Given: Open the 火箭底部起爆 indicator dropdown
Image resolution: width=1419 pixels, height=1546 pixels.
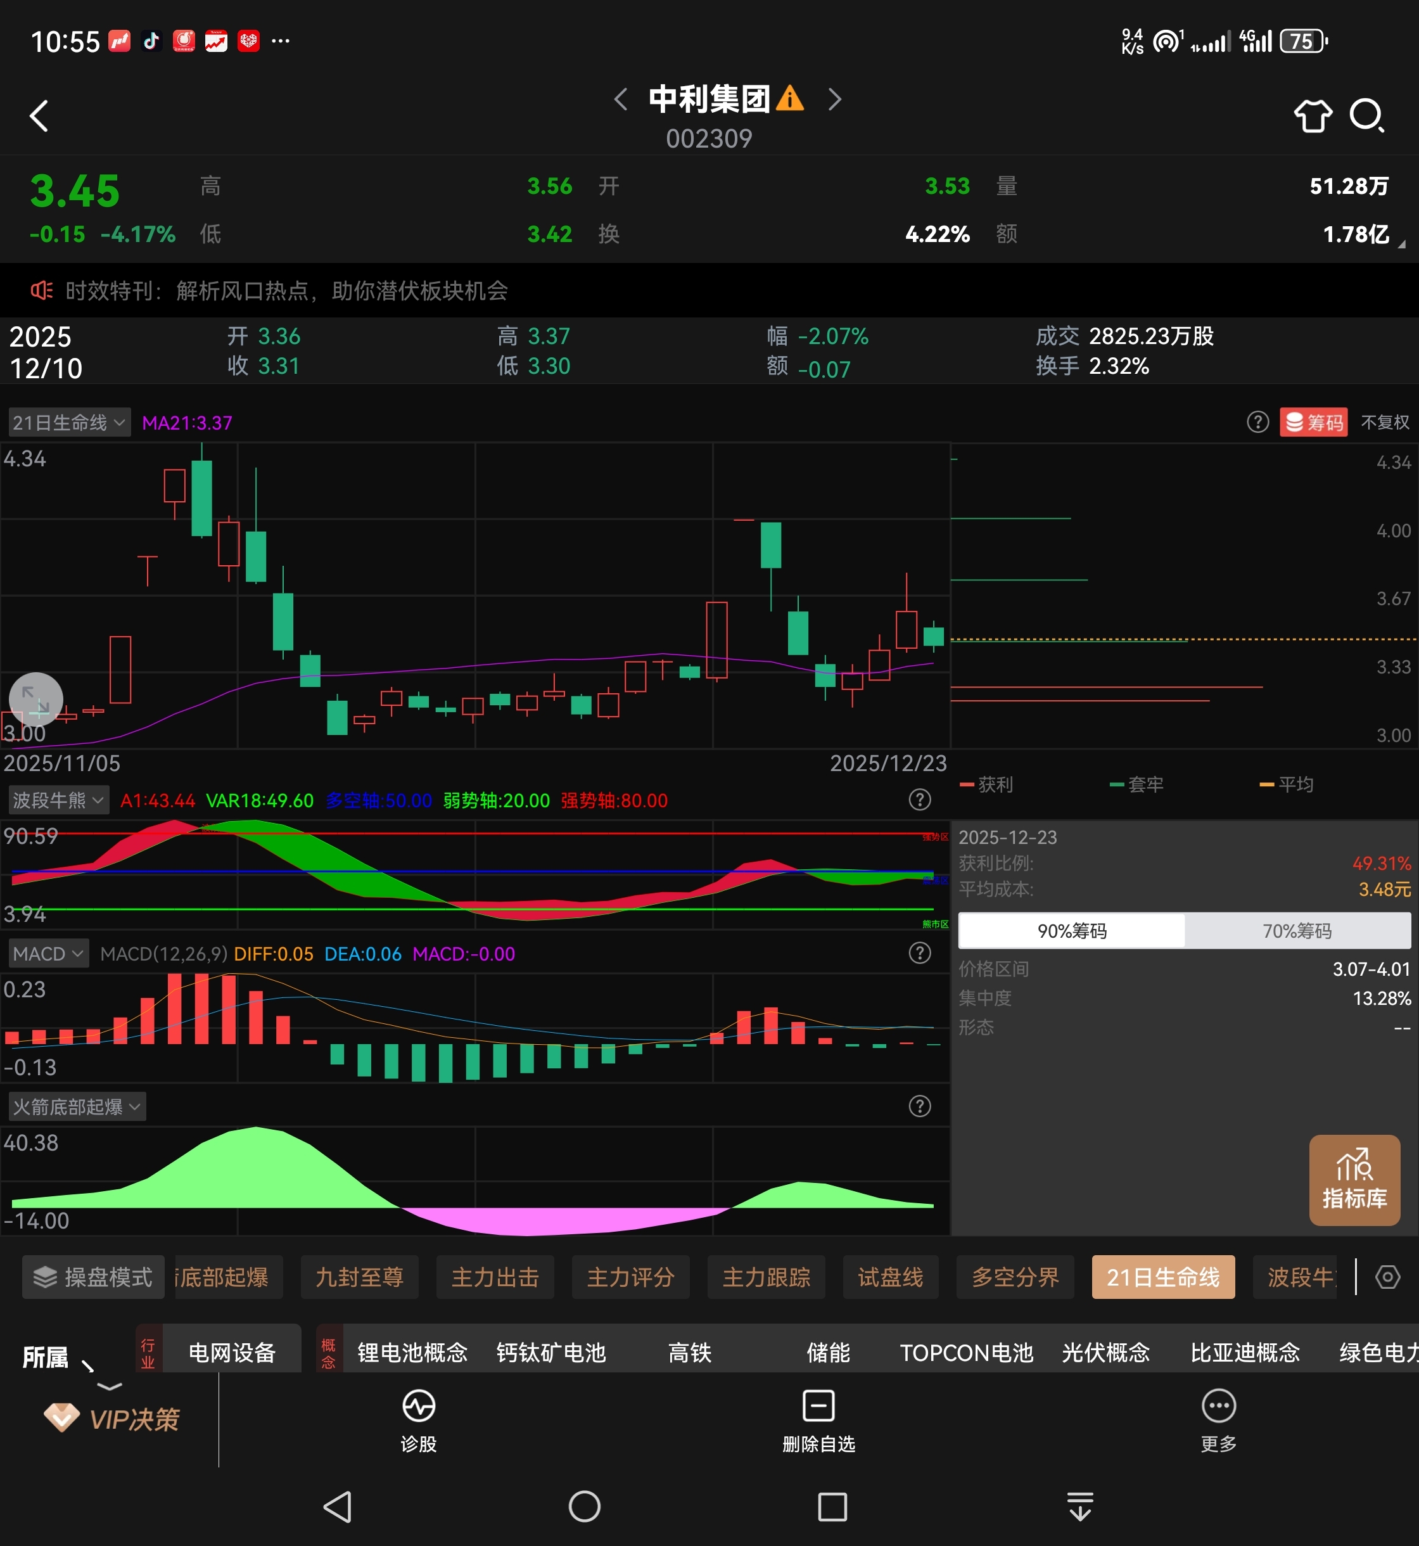Looking at the screenshot, I should tap(77, 1107).
